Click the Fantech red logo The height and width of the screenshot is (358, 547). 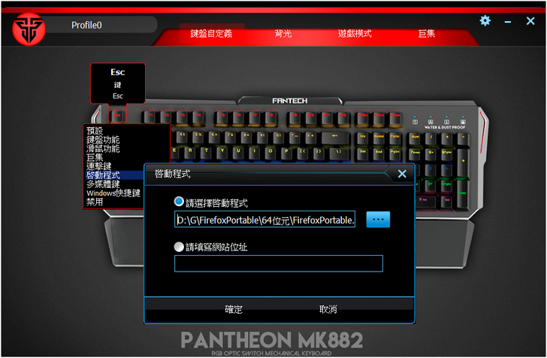click(x=29, y=29)
